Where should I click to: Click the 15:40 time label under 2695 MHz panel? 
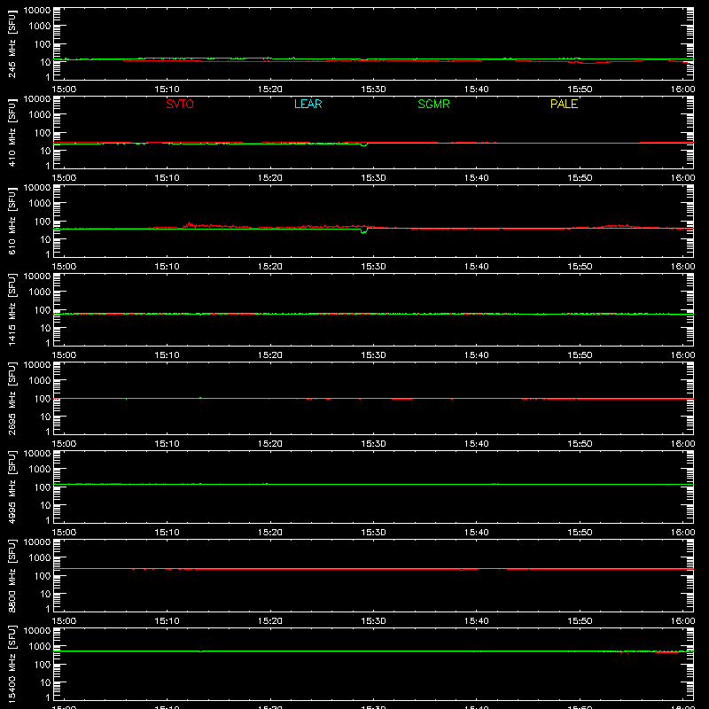coord(476,444)
